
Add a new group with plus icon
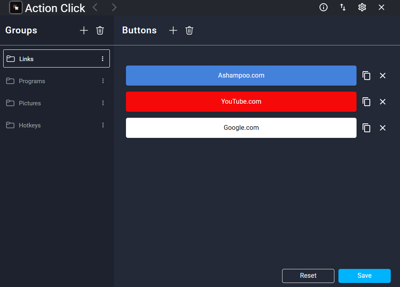pyautogui.click(x=84, y=30)
